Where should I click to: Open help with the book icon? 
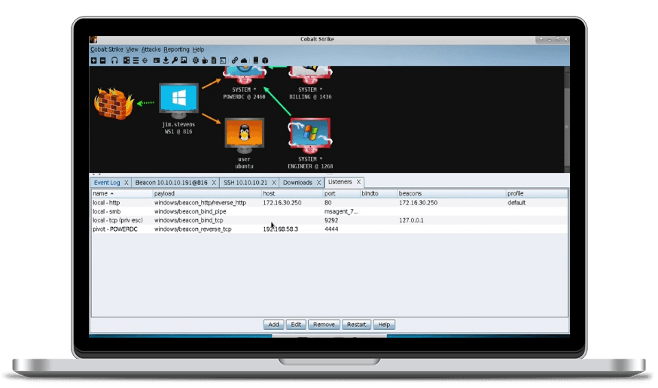click(255, 60)
